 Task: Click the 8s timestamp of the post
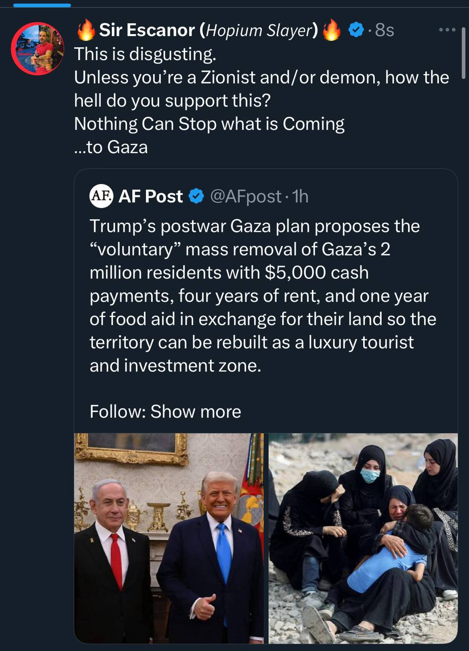384,31
